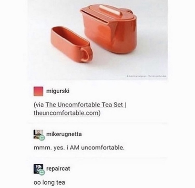Click repaircat's profile avatar
The image size is (195, 188).
pos(38,169)
